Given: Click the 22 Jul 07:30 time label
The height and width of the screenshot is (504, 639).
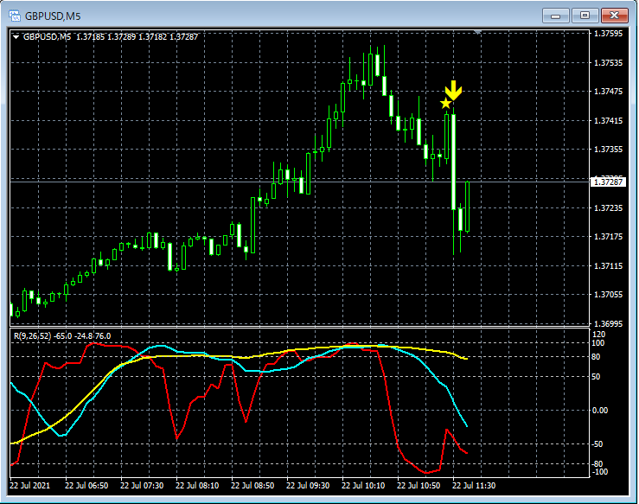Looking at the screenshot, I should (x=142, y=486).
